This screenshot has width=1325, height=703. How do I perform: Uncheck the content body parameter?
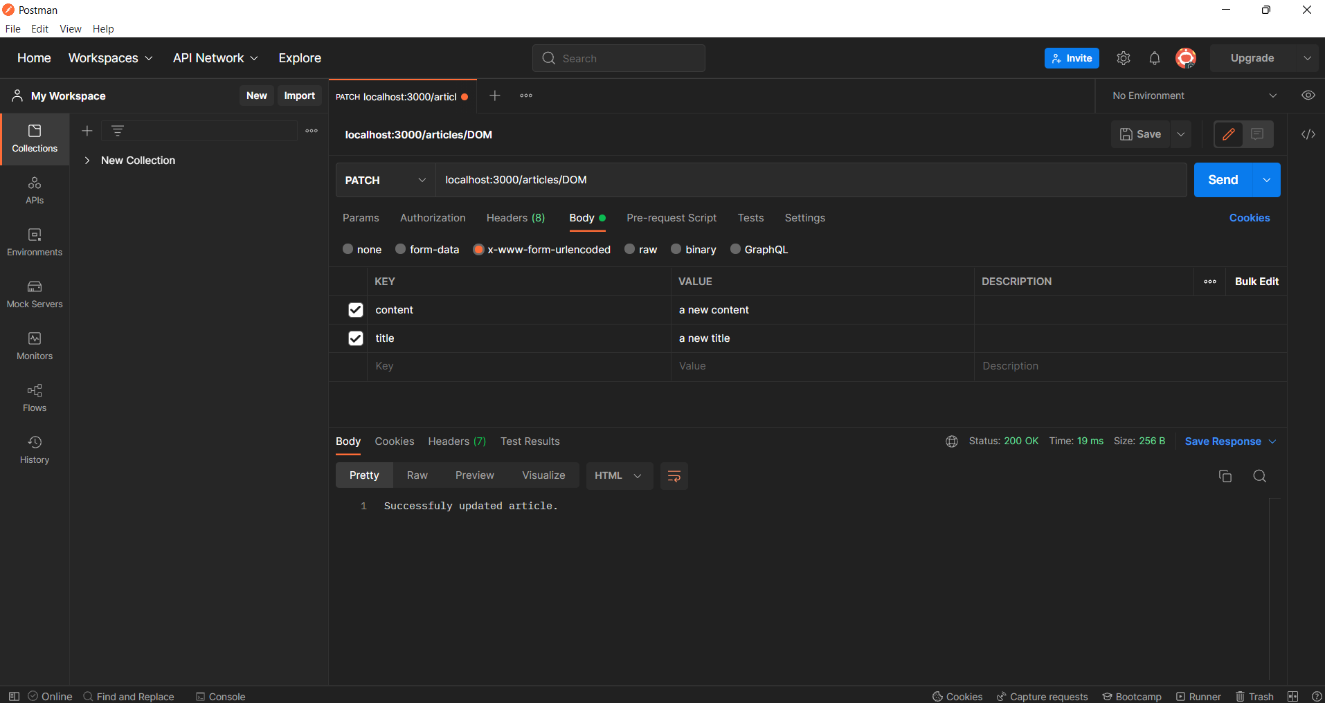[355, 310]
